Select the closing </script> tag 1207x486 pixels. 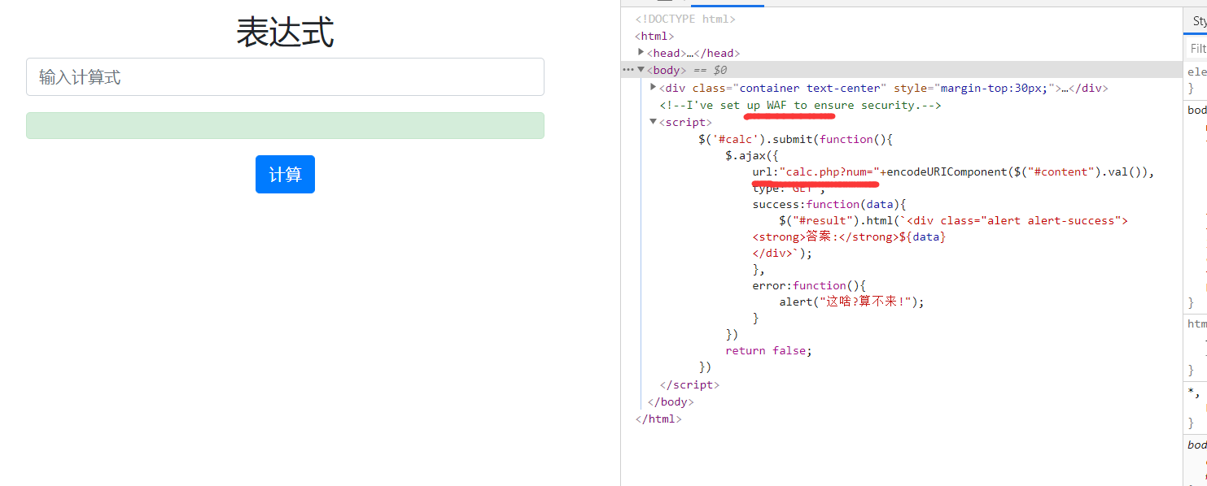(689, 384)
